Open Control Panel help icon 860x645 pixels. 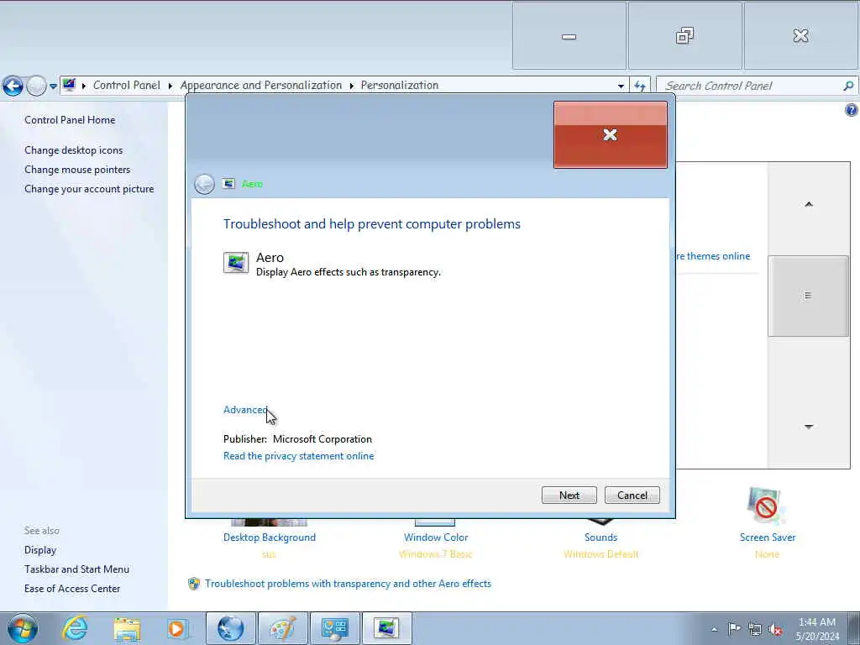coord(852,110)
